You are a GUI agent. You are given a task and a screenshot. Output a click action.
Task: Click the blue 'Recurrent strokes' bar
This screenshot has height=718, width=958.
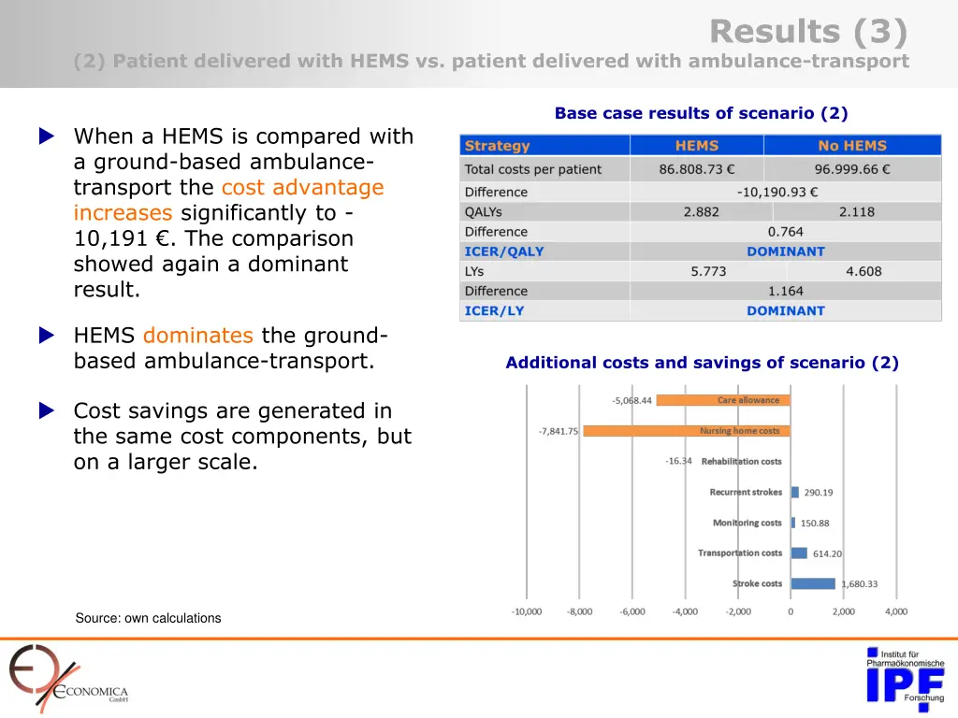(795, 492)
